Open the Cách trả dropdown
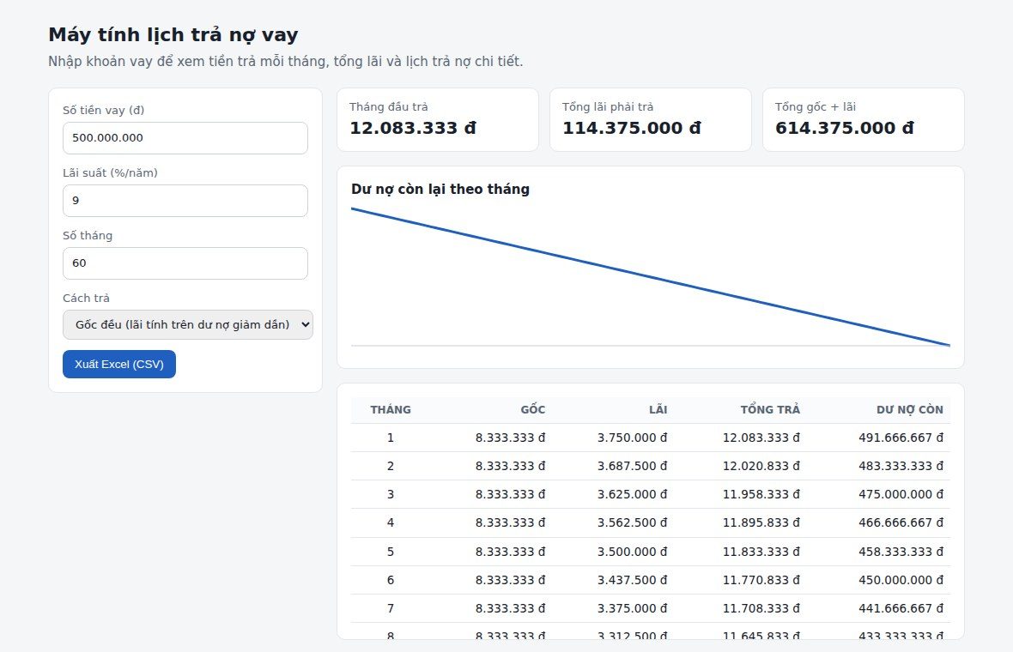The height and width of the screenshot is (652, 1013). coord(187,324)
